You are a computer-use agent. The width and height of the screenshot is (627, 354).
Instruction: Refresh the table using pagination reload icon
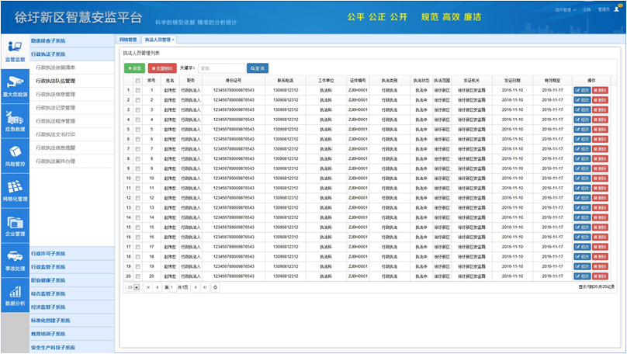(x=216, y=287)
